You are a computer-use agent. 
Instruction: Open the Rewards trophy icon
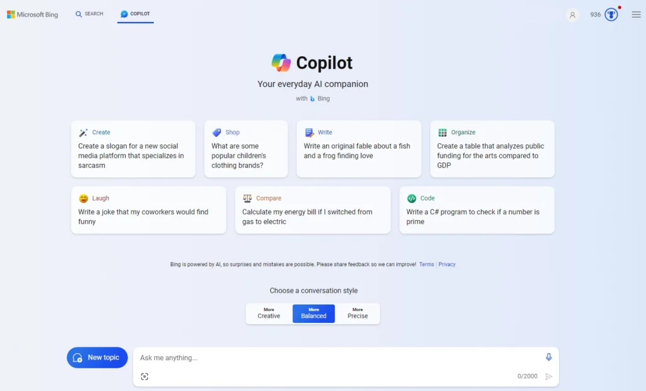tap(611, 15)
